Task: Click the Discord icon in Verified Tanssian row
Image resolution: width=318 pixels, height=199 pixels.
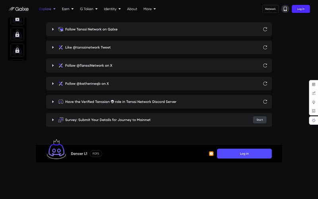Action: pos(61,101)
